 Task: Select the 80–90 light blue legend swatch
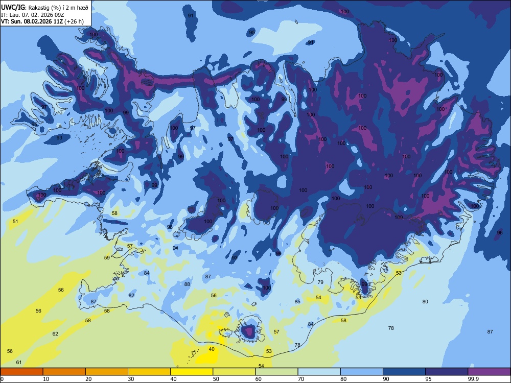[x=362, y=372]
